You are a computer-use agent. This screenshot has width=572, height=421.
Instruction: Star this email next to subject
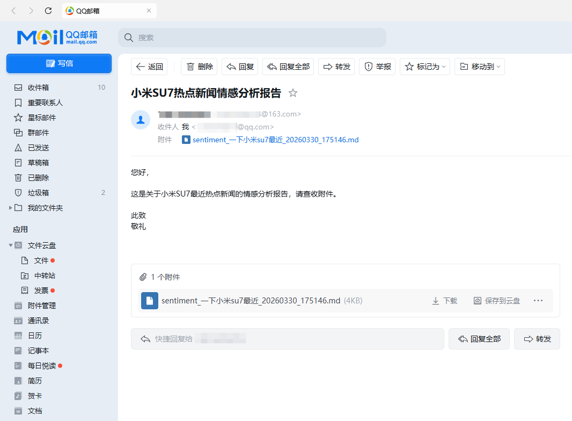click(292, 93)
